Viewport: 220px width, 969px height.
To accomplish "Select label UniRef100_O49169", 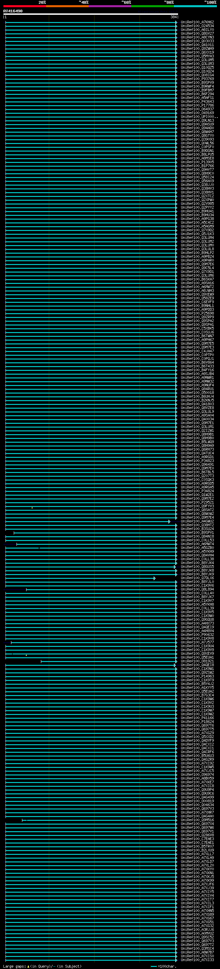I will [197, 113].
